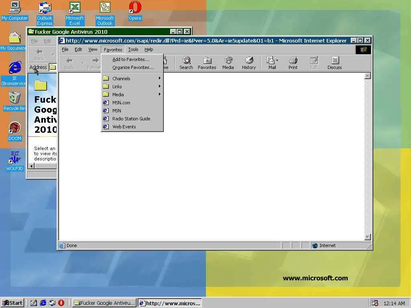
Task: Click Search toolbar button in Internet Explorer
Action: (186, 63)
